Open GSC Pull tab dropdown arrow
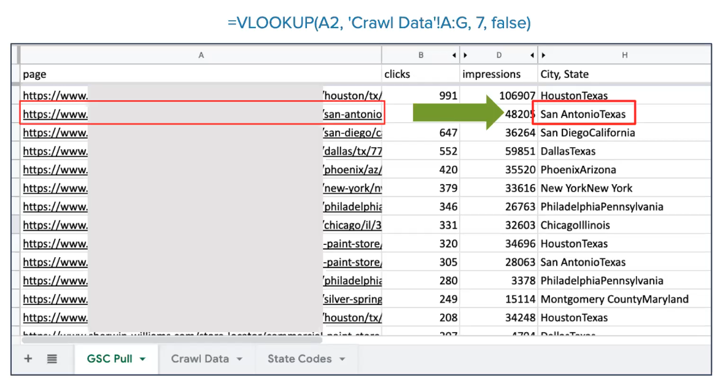This screenshot has width=725, height=383. (142, 359)
